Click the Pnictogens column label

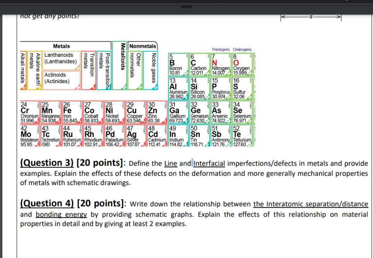coord(221,49)
